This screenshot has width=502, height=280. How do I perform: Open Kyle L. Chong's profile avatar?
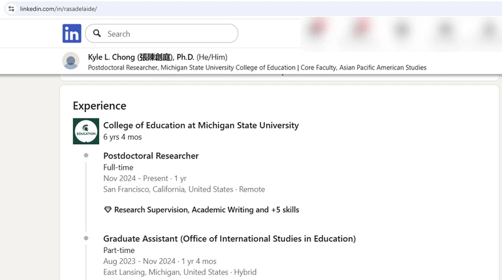pyautogui.click(x=71, y=61)
